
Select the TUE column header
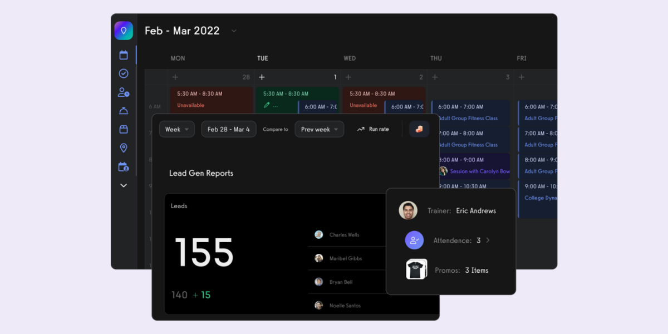(x=263, y=58)
